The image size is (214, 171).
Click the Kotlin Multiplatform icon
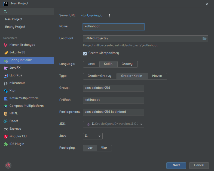[x=6, y=98]
